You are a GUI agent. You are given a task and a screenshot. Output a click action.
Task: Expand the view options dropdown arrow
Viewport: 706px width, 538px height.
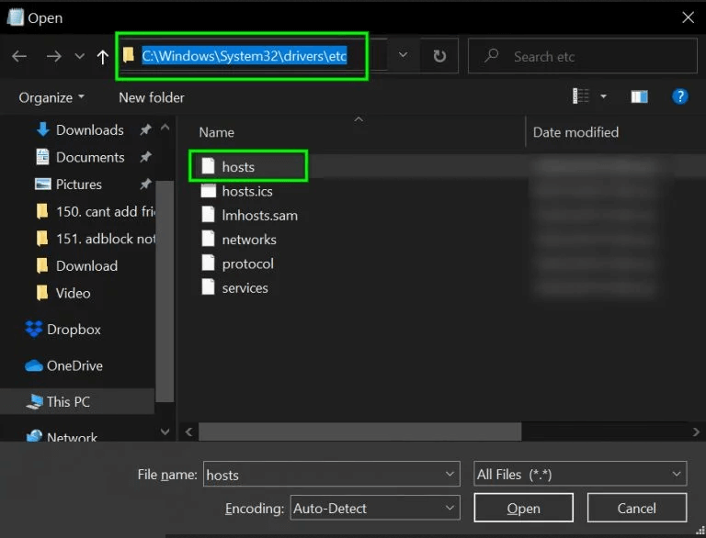tap(603, 95)
